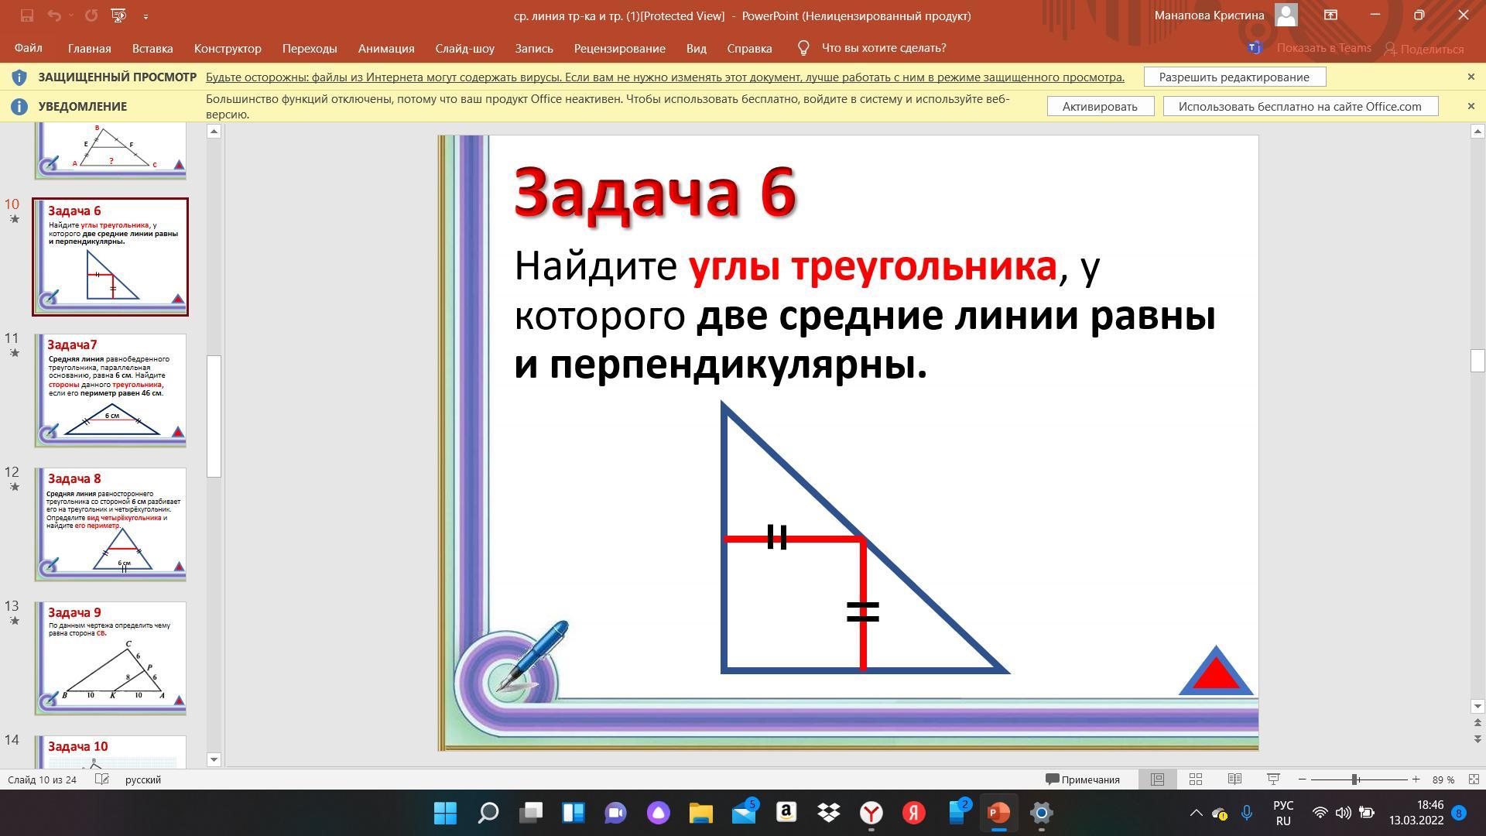Close the Уведомление message bar
Image resolution: width=1486 pixels, height=836 pixels.
[x=1471, y=106]
